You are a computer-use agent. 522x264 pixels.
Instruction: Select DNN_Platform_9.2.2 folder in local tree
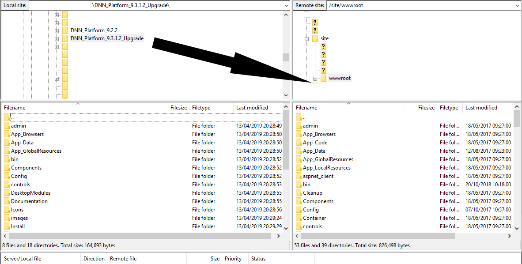[x=94, y=30]
